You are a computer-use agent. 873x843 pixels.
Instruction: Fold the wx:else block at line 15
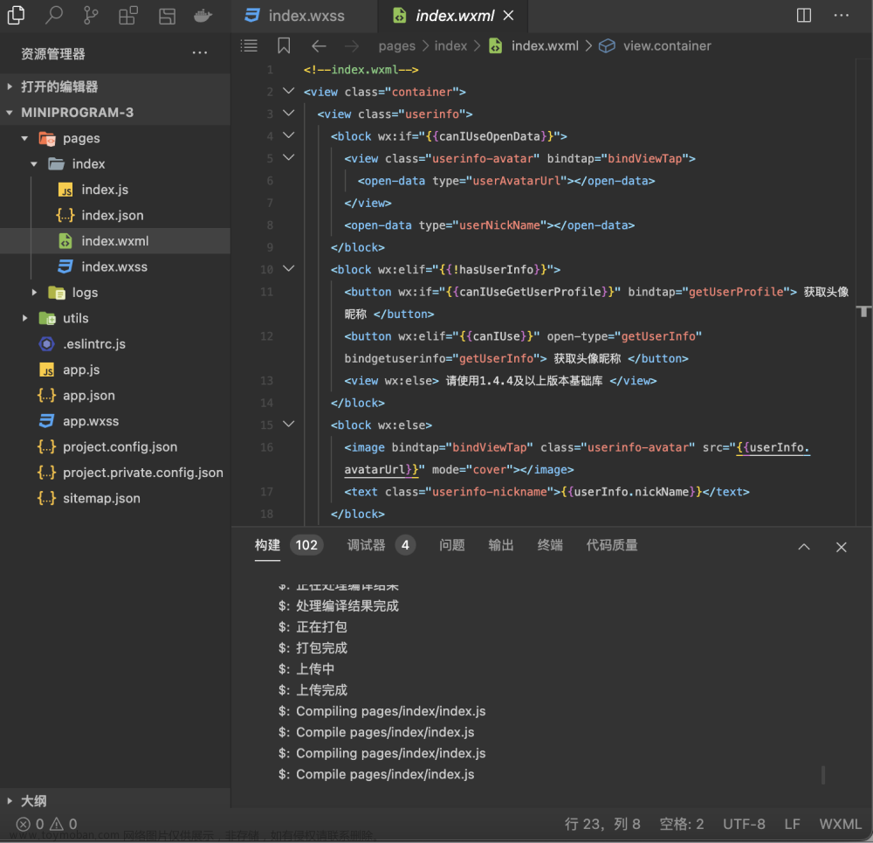288,424
